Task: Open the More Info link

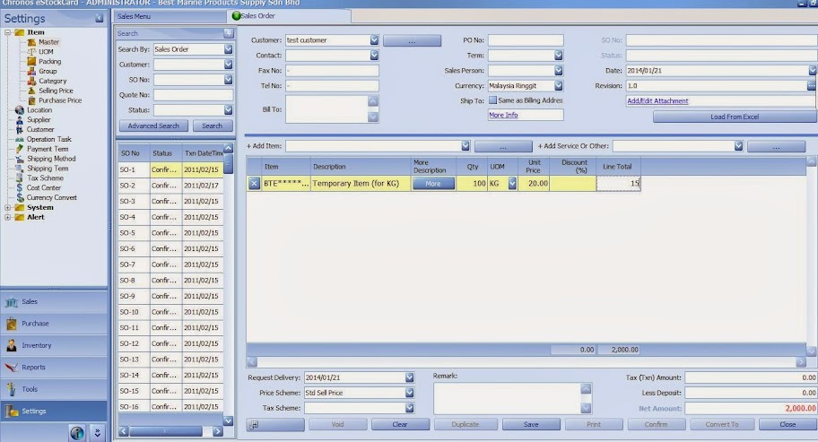Action: tap(503, 115)
